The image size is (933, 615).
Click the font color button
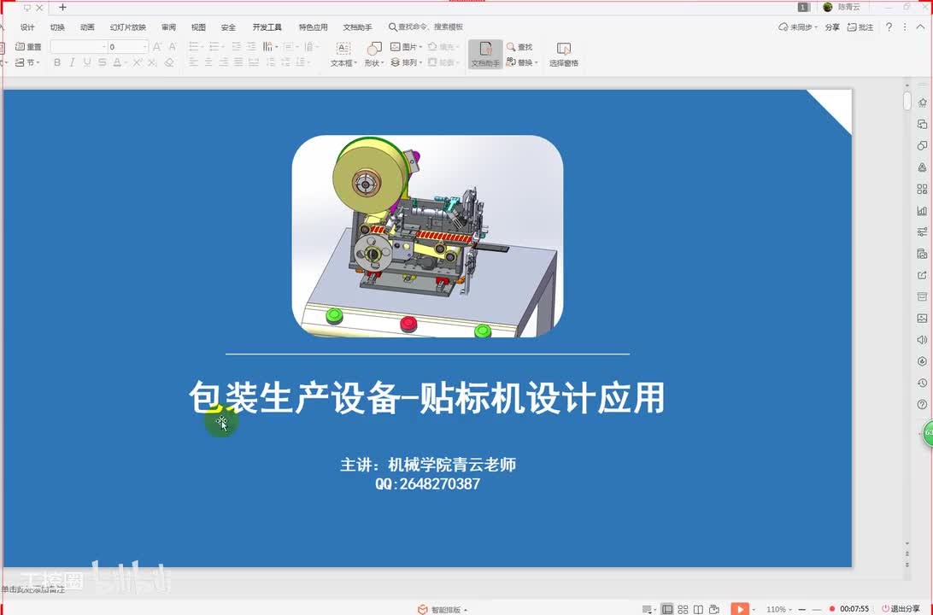(x=117, y=62)
